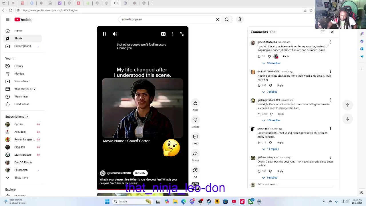366x206 pixels.
Task: Open options menu for BeMuffinTop24 comment
Action: (x=330, y=42)
